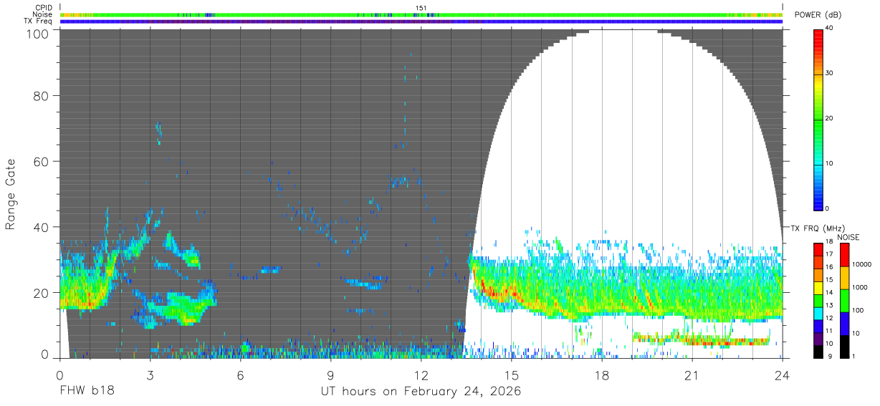Click the blue TX Freq strip above the plot

[421, 21]
